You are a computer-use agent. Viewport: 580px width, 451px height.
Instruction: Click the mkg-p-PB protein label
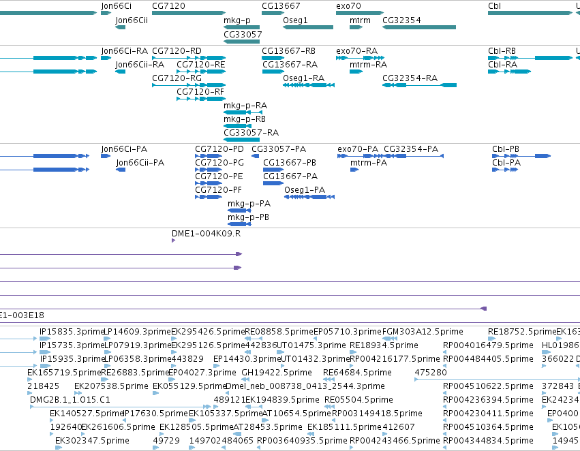(x=248, y=217)
